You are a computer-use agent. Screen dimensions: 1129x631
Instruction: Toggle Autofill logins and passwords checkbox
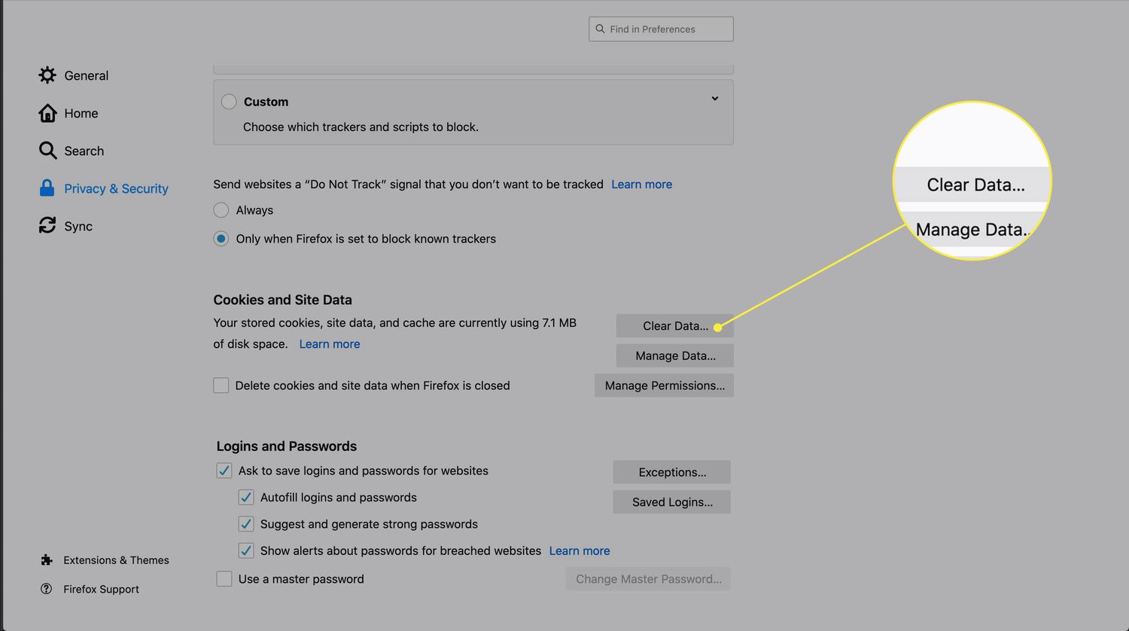tap(246, 498)
